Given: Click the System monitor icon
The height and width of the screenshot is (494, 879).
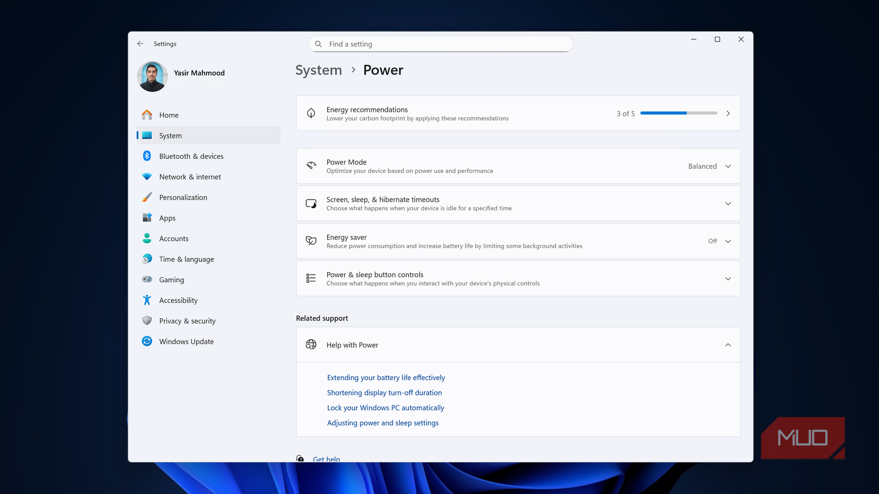Looking at the screenshot, I should coord(147,136).
